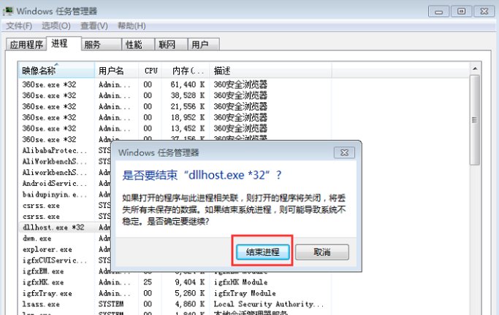Select the igfxCUIServic... process

click(54, 260)
